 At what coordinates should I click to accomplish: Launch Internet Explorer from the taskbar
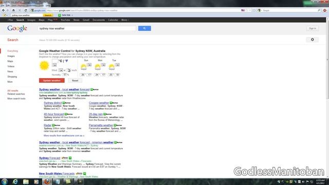click(15, 181)
